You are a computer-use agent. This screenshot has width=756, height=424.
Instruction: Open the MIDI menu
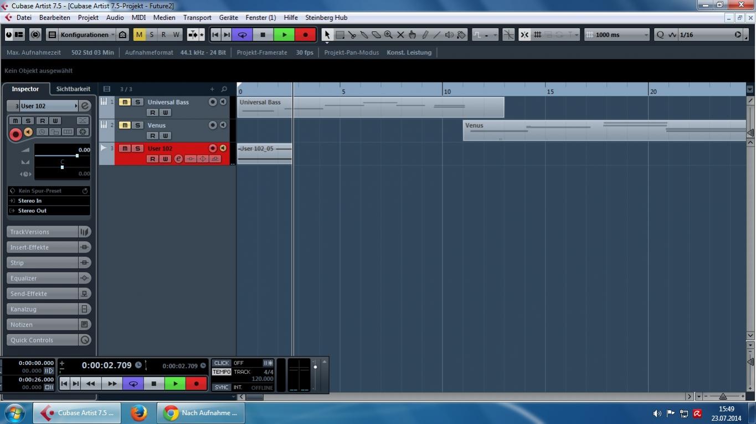coord(138,18)
